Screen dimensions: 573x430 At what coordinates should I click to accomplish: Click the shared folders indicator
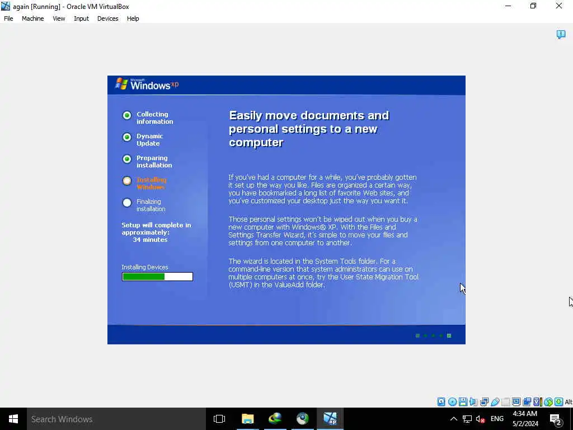(506, 402)
